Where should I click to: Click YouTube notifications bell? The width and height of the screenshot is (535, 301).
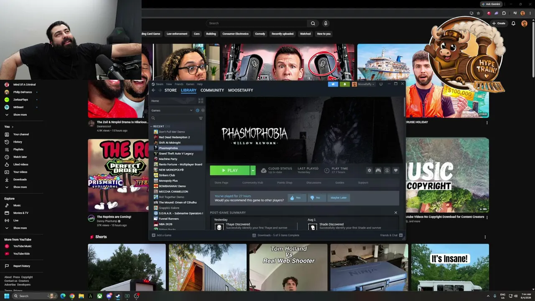pyautogui.click(x=513, y=23)
